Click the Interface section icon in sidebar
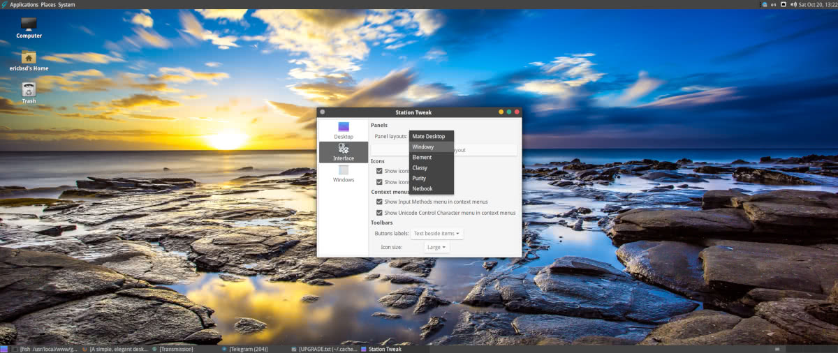Viewport: 838px width, 353px height. click(343, 151)
